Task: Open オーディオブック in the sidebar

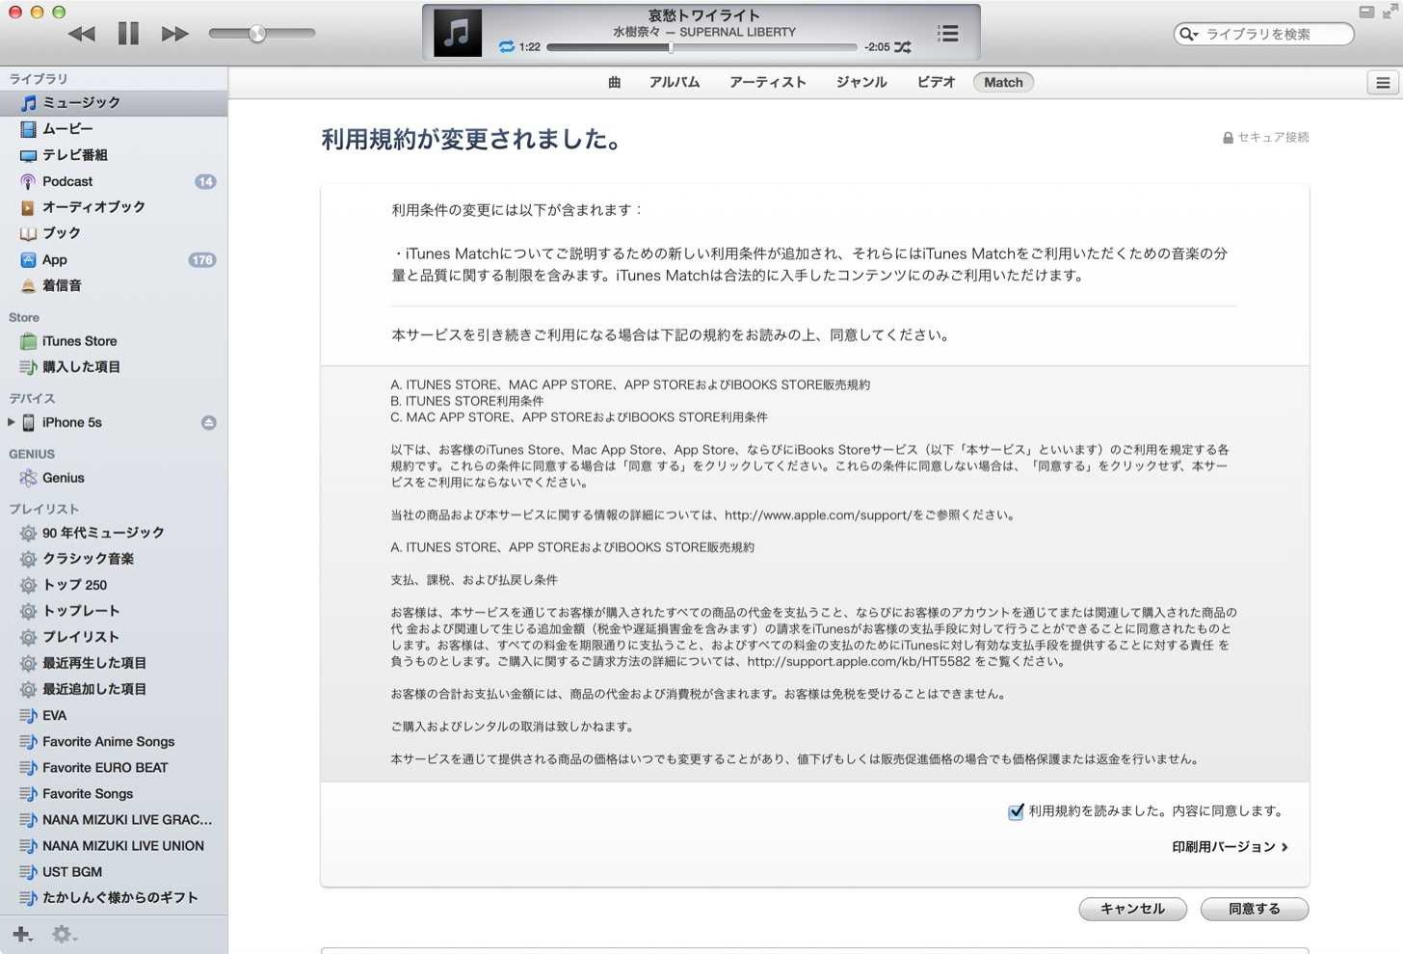Action: [x=114, y=206]
